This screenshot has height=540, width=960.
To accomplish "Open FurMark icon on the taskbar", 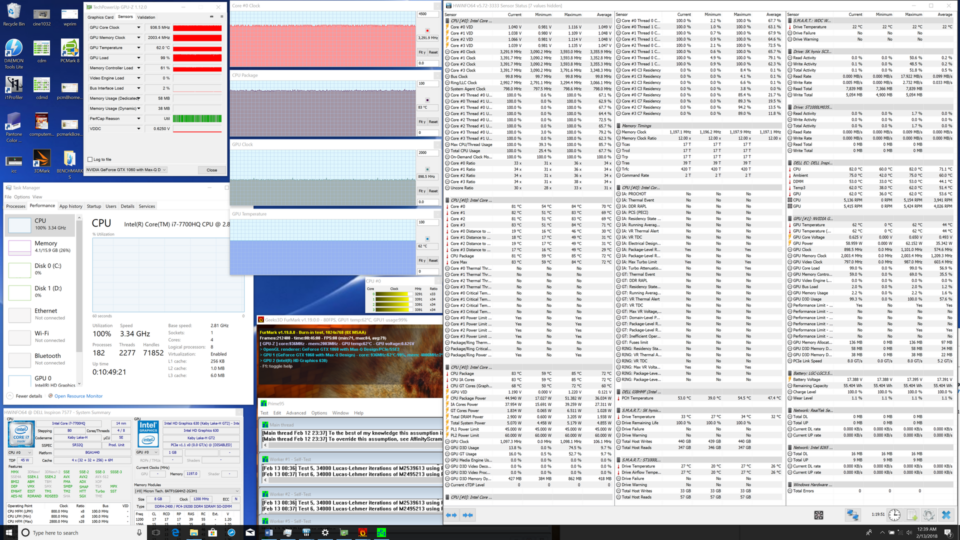I will tap(362, 532).
